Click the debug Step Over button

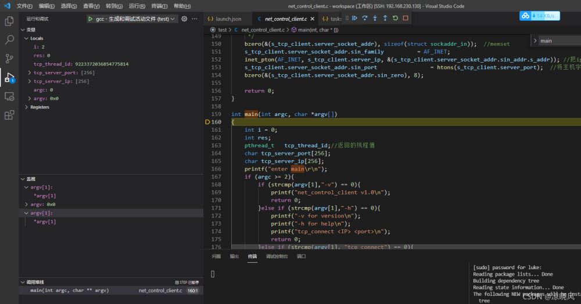click(x=365, y=18)
